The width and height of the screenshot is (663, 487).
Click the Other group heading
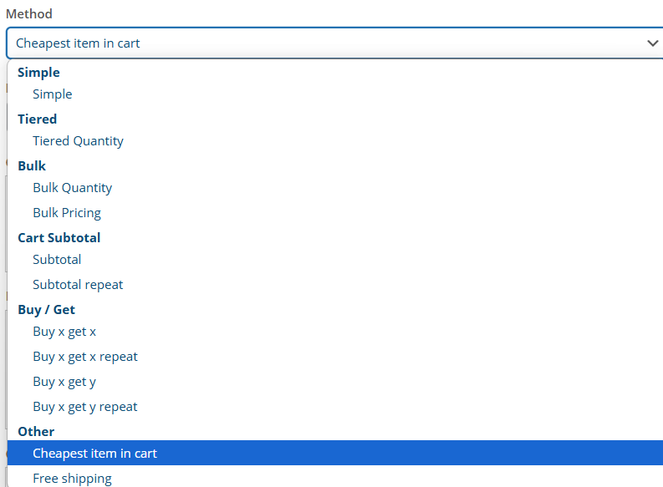(x=36, y=432)
